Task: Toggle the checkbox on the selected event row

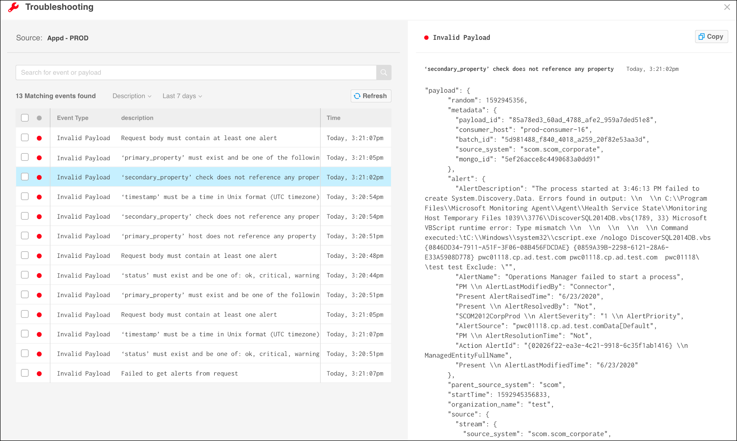Action: 25,177
